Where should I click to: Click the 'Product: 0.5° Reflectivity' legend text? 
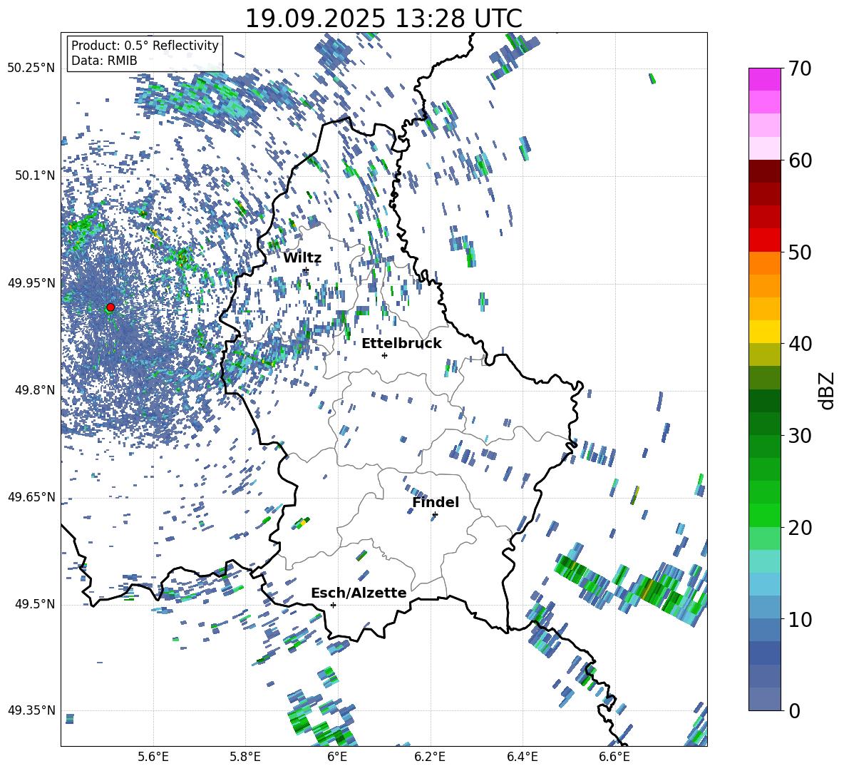pos(145,45)
